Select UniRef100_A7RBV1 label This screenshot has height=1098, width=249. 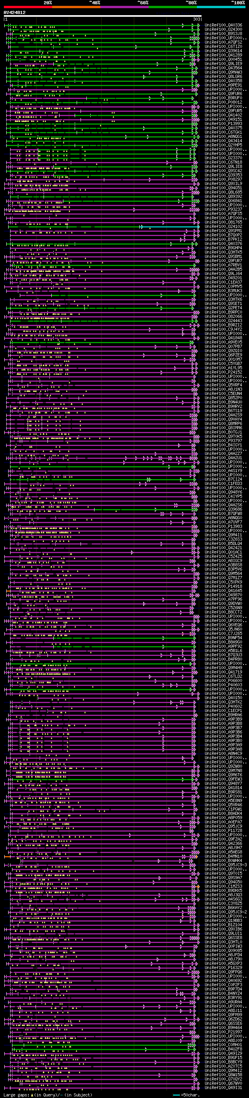pos(223,265)
